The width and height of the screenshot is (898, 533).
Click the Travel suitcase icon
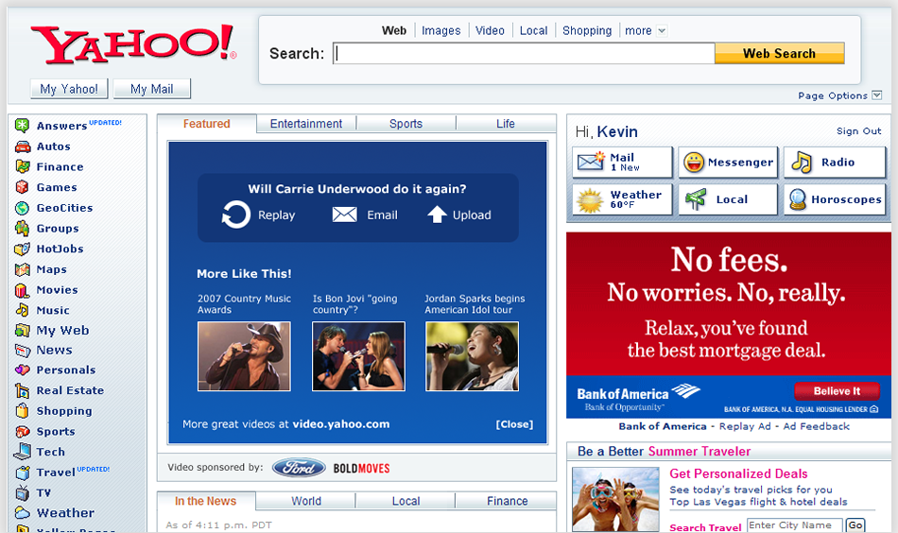pyautogui.click(x=23, y=473)
